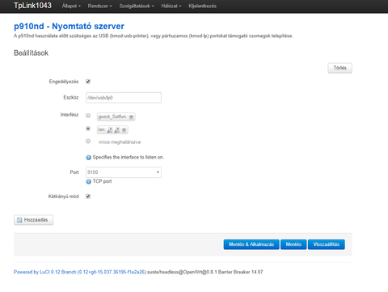
Task: Expand the Állapot menu
Action: pyautogui.click(x=71, y=6)
